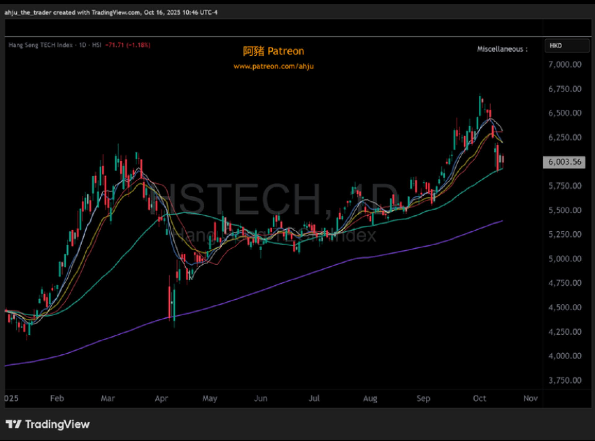Click the 5,000.00 price scale level

565,259
